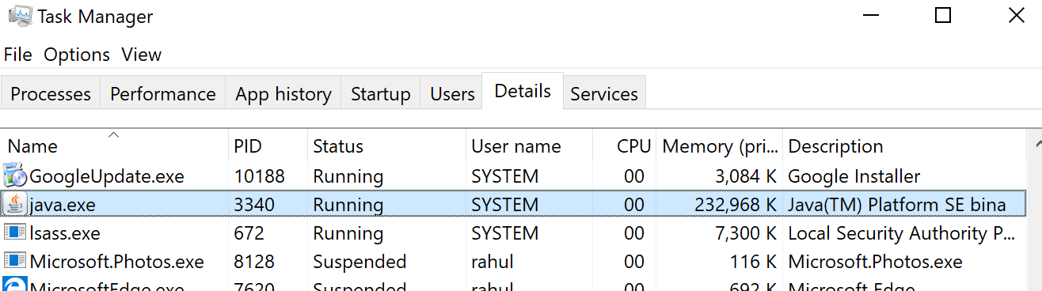The width and height of the screenshot is (1042, 291).
Task: Click the java.exe coffee cup icon
Action: tap(15, 205)
